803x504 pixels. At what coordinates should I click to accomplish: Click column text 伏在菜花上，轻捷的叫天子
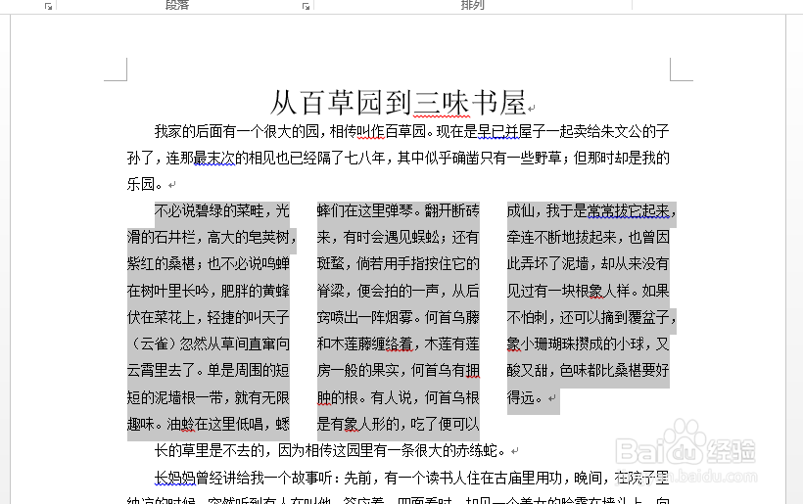[x=208, y=317]
